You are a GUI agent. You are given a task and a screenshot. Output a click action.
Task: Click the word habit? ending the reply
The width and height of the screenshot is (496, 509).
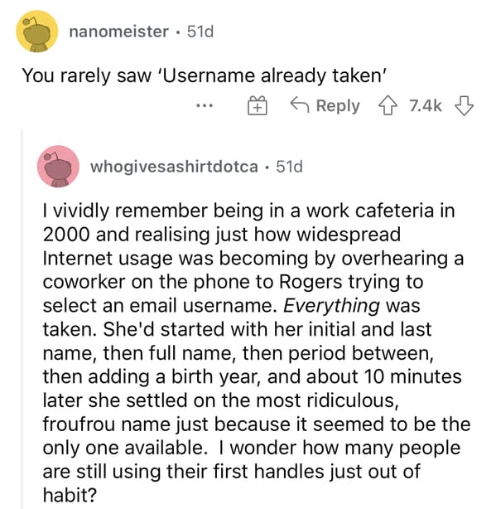[x=70, y=495]
